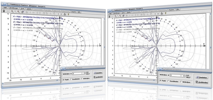Open Datei menu in left window
This screenshot has width=213, height=100.
[x=5, y=8]
